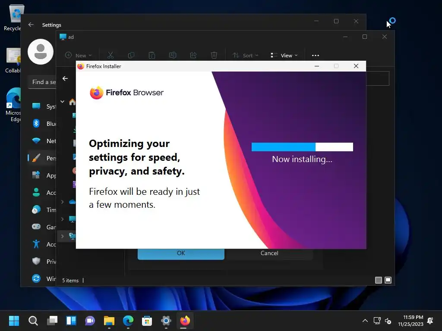Image resolution: width=442 pixels, height=331 pixels.
Task: Open Chat app from taskbar
Action: pos(90,321)
